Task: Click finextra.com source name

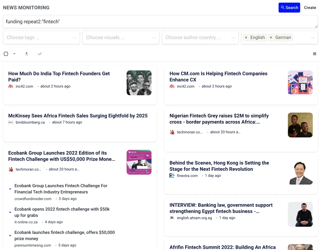Action: coord(187,176)
